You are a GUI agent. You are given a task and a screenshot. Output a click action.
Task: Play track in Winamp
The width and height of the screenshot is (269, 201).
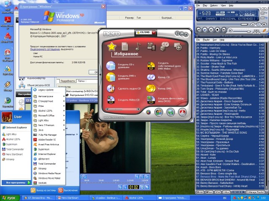[x=205, y=30]
